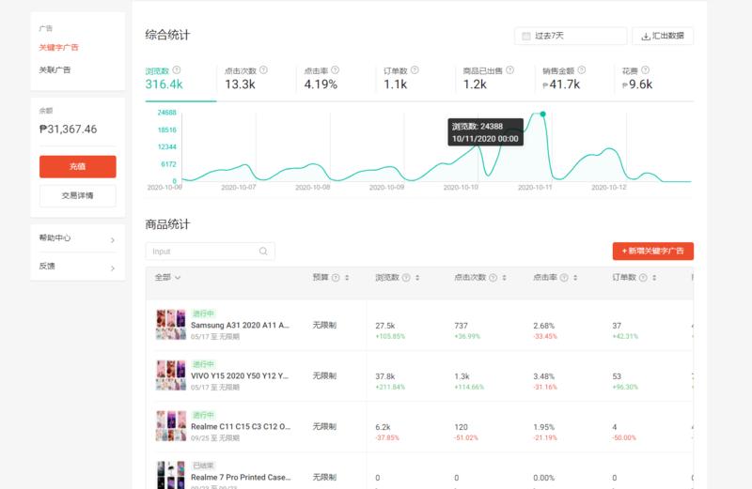The image size is (752, 489).
Task: Export data with 汇出数据 button
Action: [x=663, y=36]
